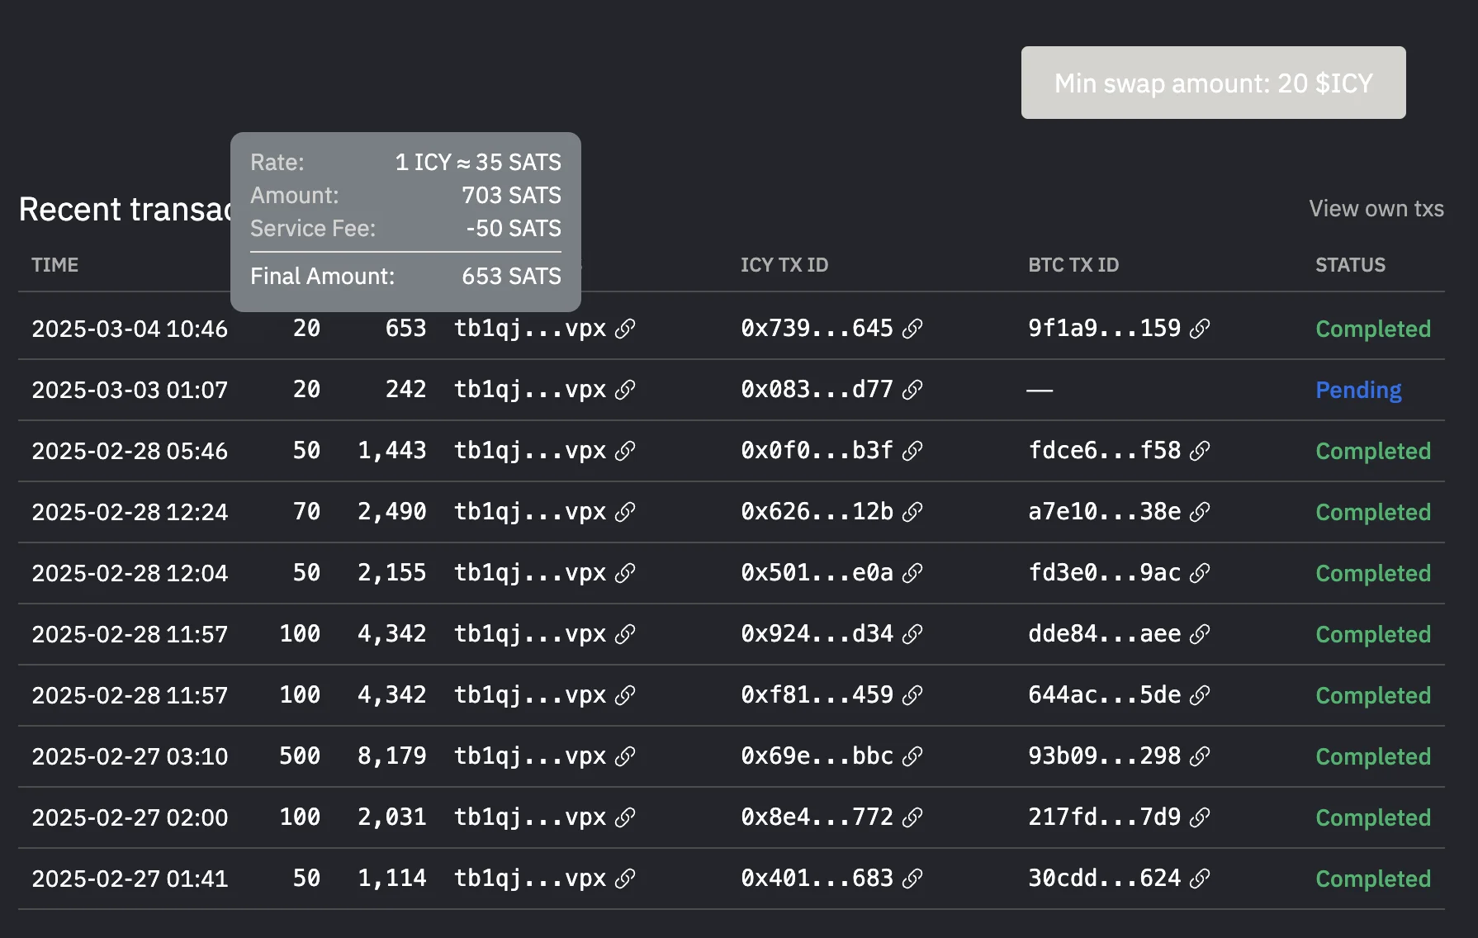The height and width of the screenshot is (938, 1478).
Task: Select the time cell 2025-03-03 01:07
Action: [130, 390]
